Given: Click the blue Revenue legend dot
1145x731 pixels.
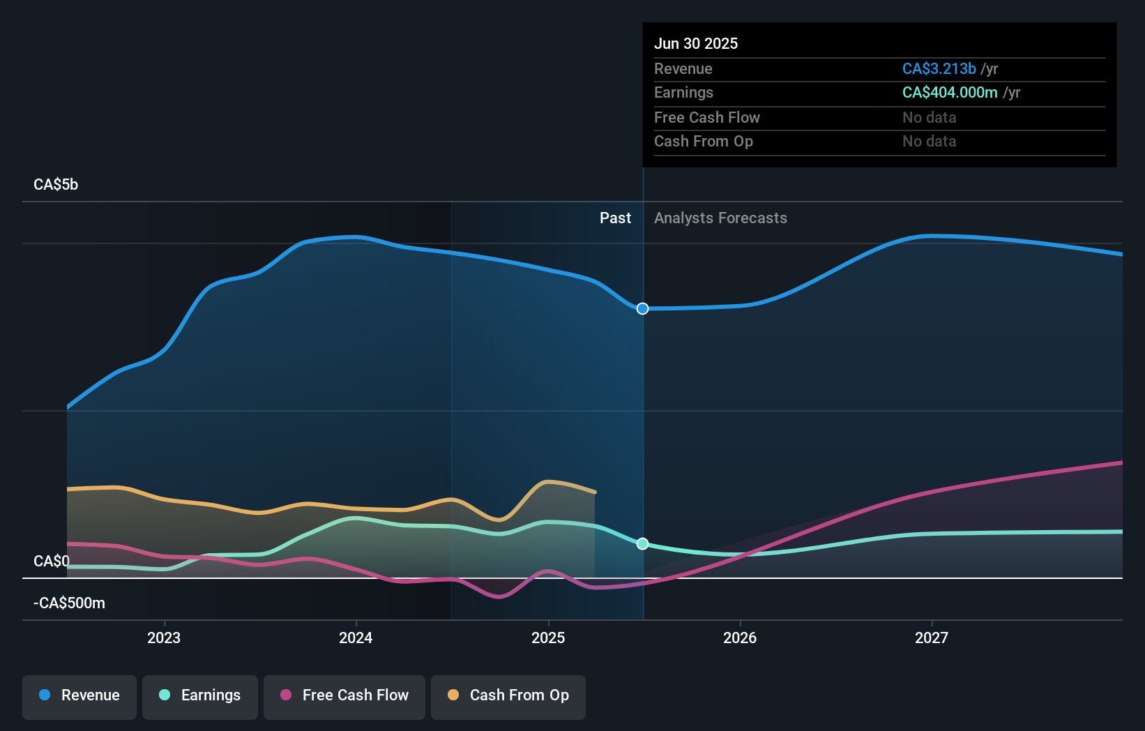Looking at the screenshot, I should click(x=45, y=695).
